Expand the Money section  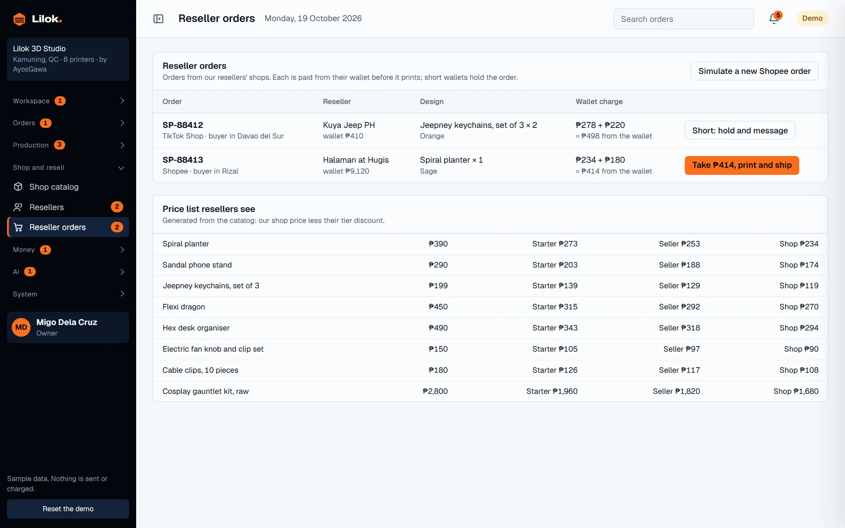68,250
